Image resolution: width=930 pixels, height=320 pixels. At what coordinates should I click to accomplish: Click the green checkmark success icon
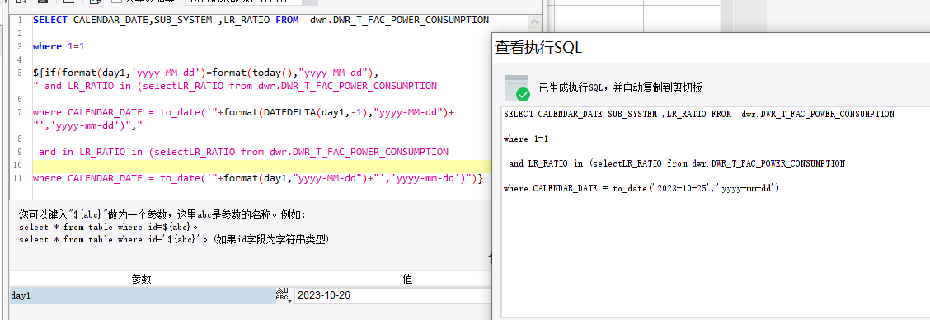click(523, 95)
